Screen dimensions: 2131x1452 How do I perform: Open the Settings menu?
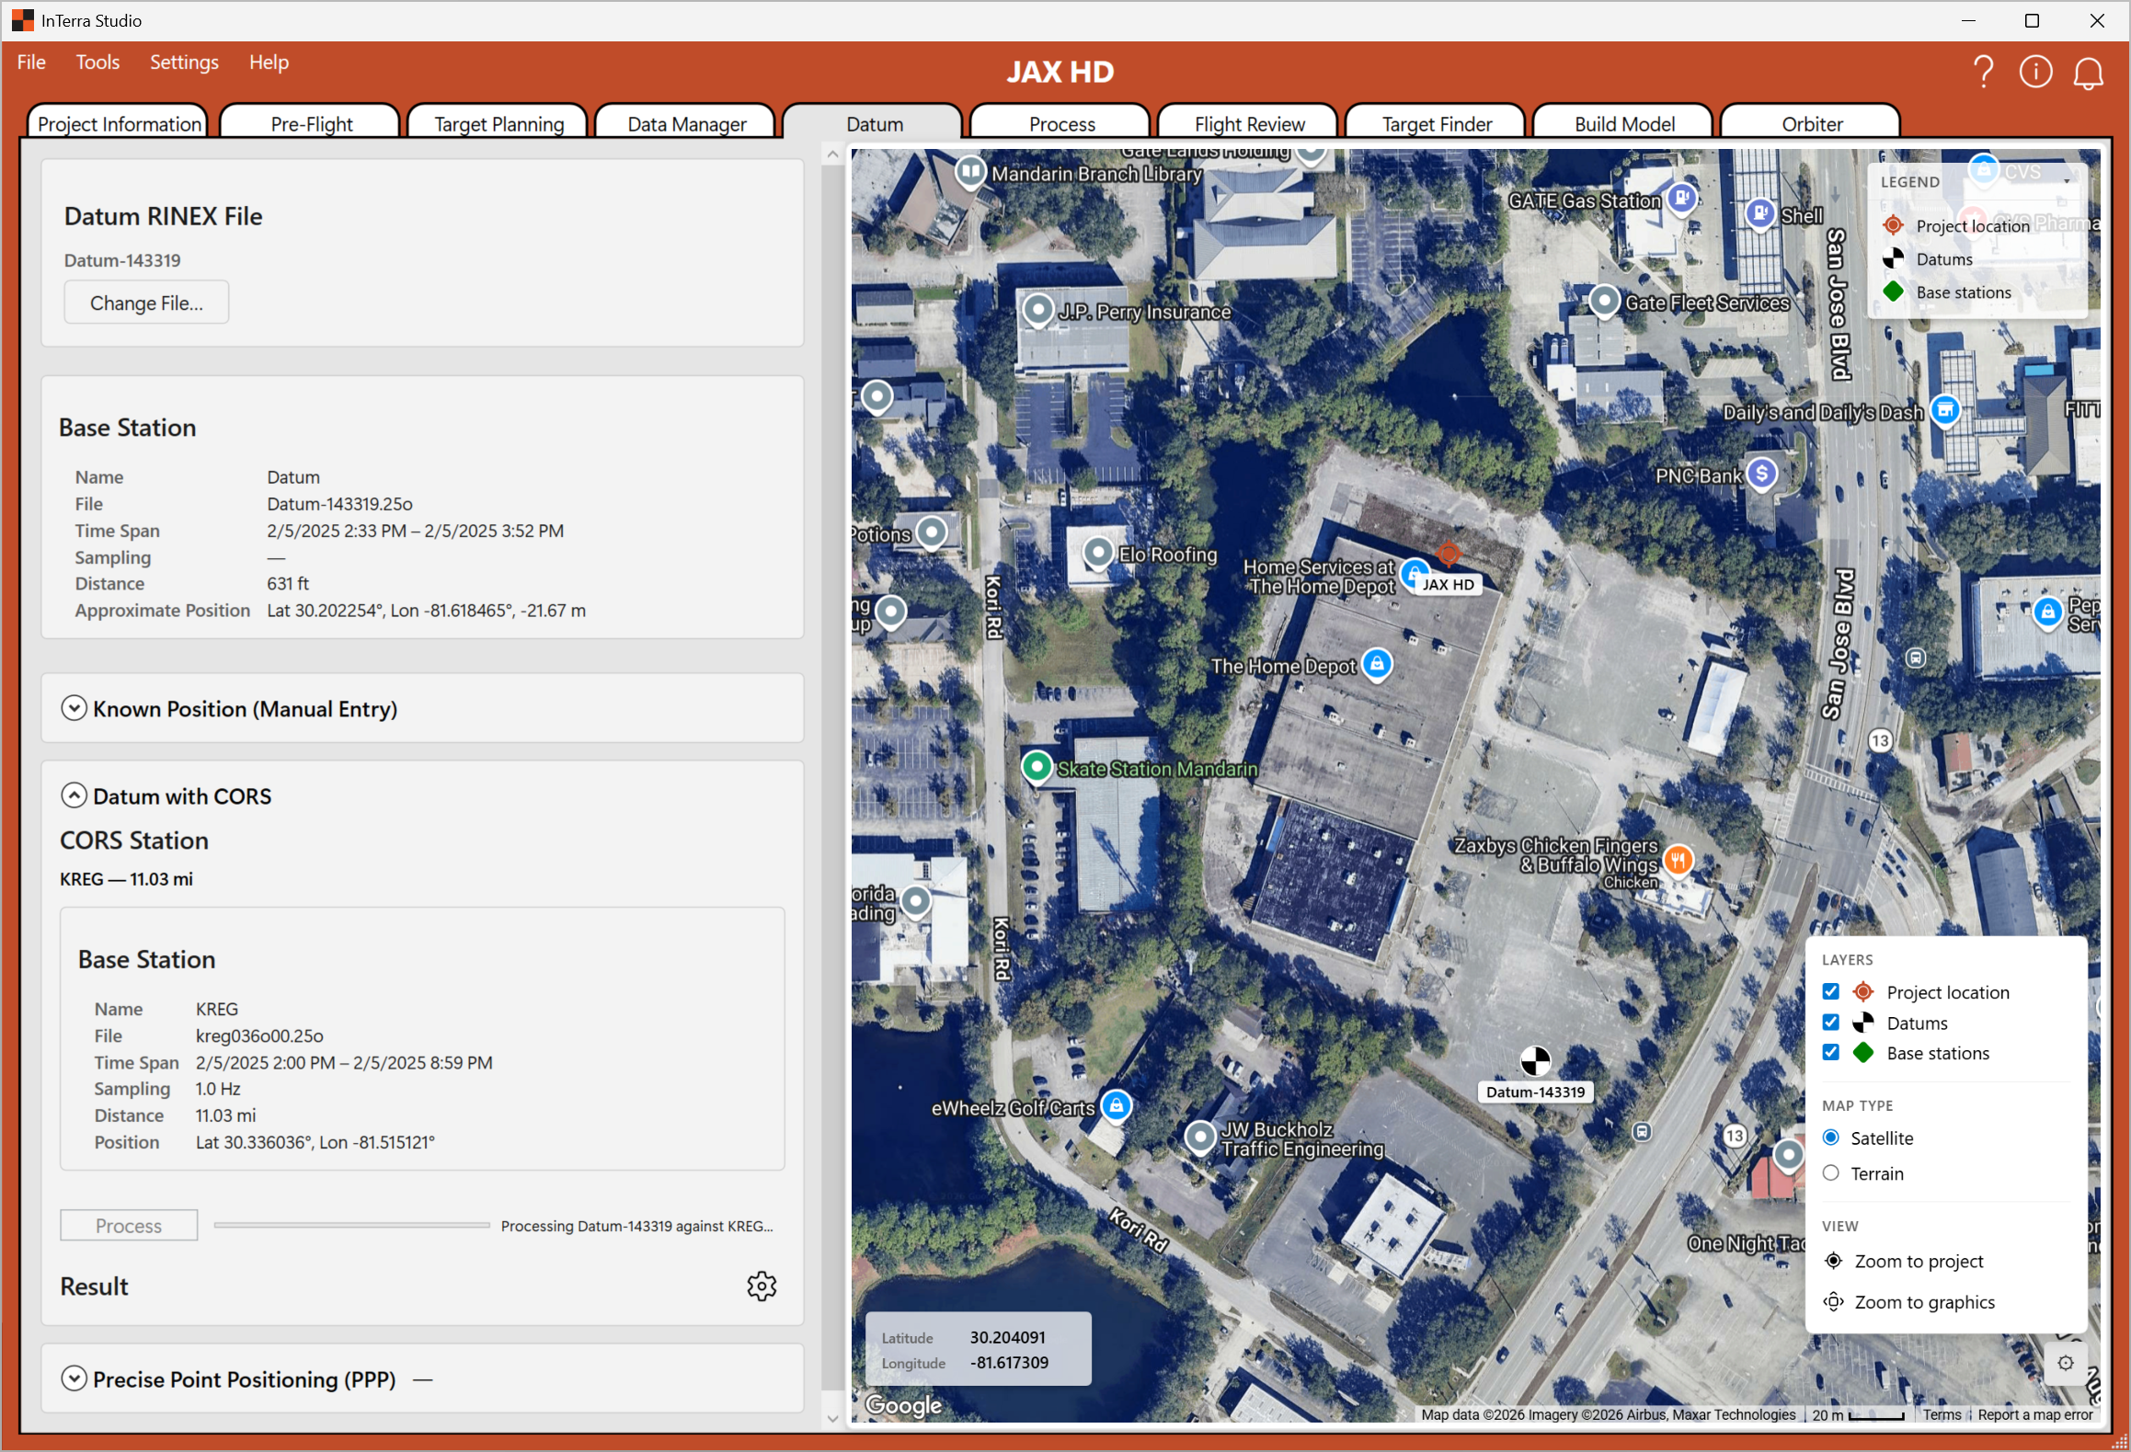tap(184, 62)
